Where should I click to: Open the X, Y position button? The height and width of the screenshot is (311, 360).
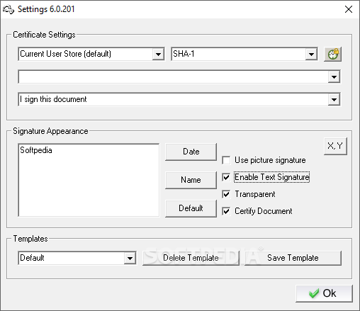tap(335, 146)
